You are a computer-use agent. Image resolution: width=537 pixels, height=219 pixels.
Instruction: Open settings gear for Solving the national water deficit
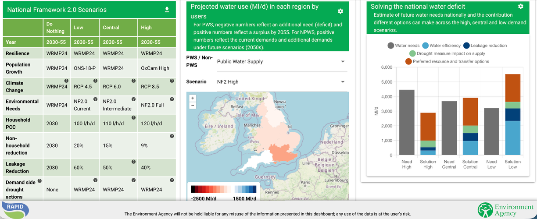click(x=520, y=7)
